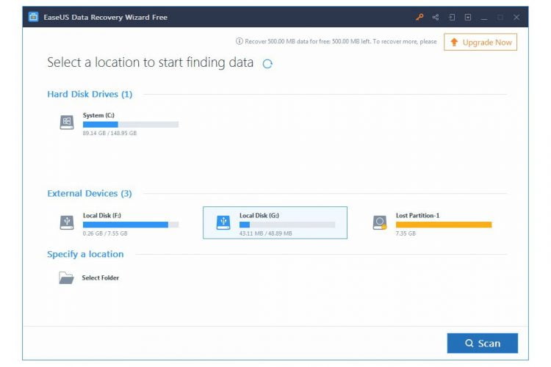
Task: Click the refresh drives icon beside heading
Action: (x=267, y=64)
